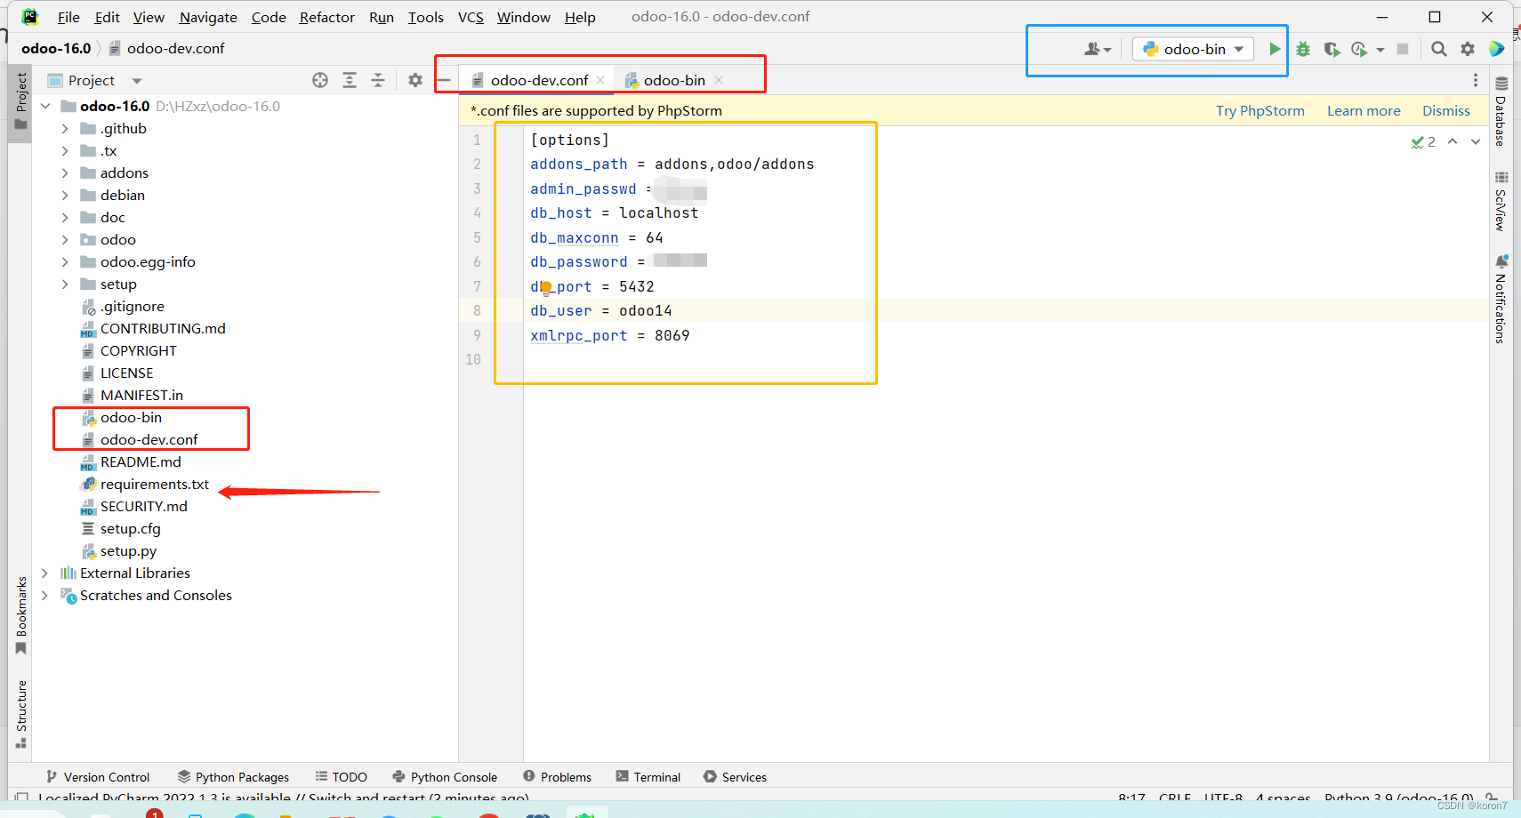Image resolution: width=1521 pixels, height=818 pixels.
Task: Click the Try PhpStorm link
Action: [x=1259, y=110]
